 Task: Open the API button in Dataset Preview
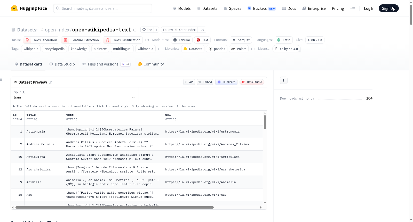(x=189, y=82)
